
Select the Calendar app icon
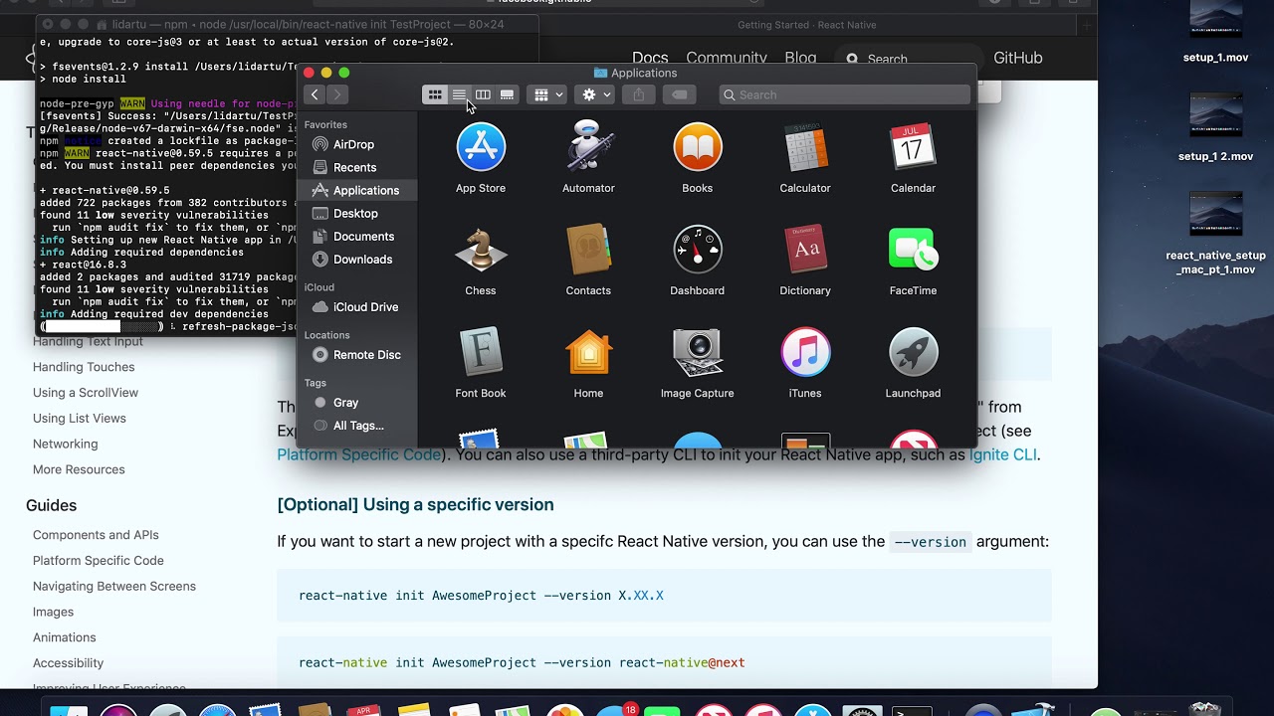[x=913, y=147]
